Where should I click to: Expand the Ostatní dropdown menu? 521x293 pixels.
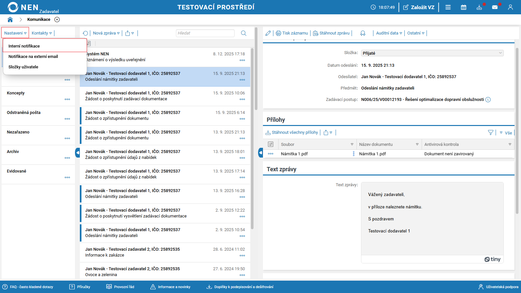(416, 33)
